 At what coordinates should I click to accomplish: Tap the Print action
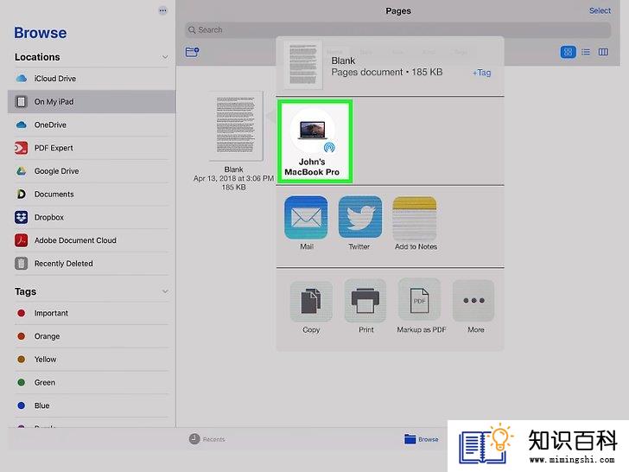tap(365, 300)
